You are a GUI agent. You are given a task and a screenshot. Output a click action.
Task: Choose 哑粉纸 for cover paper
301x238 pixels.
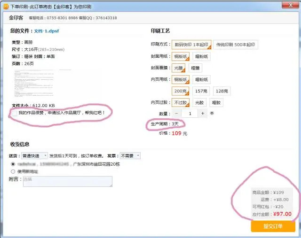coord(202,56)
